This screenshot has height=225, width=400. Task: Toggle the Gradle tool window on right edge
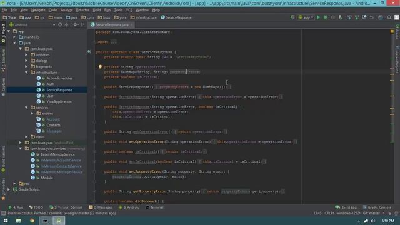pyautogui.click(x=397, y=32)
